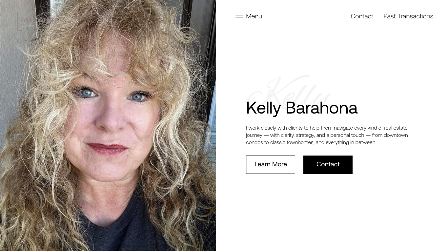Click the word Barahona in the title
The height and width of the screenshot is (252, 448).
(x=321, y=108)
